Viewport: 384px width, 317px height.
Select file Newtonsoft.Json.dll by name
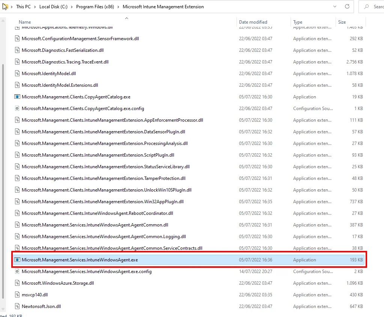pos(41,306)
